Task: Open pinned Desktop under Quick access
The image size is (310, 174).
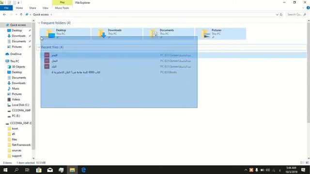Action: (x=17, y=30)
